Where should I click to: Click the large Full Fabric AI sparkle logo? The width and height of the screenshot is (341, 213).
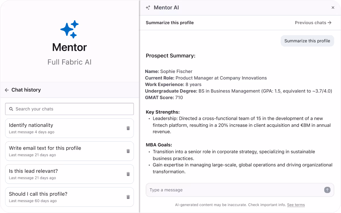(69, 29)
